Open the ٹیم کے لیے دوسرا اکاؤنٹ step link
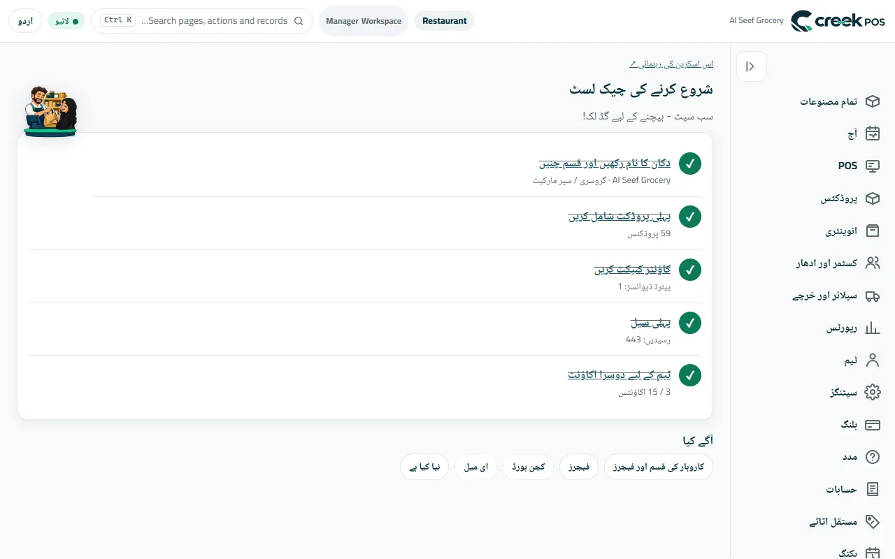This screenshot has height=559, width=895. click(620, 375)
